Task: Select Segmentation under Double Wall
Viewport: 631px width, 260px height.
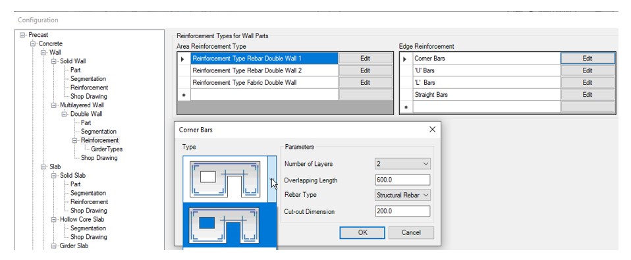Action: click(99, 132)
